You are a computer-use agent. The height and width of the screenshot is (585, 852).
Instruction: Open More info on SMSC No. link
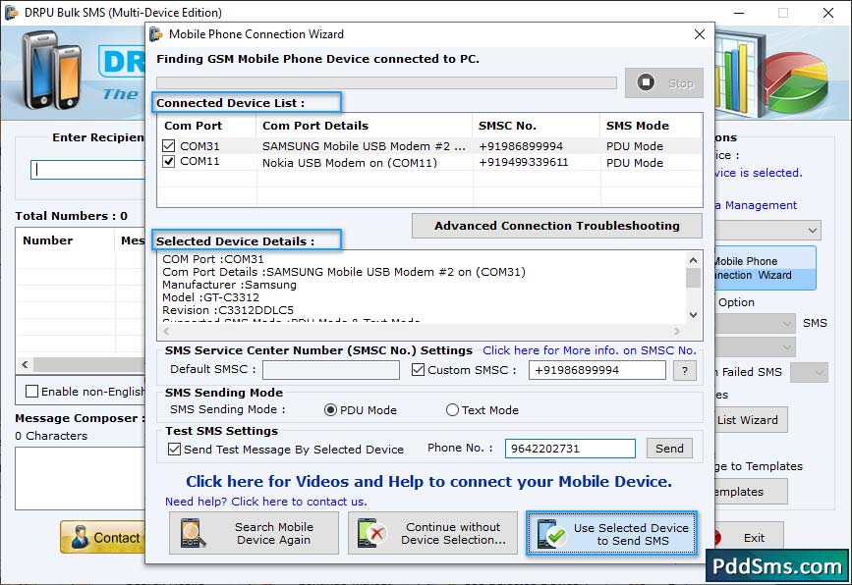click(x=589, y=350)
